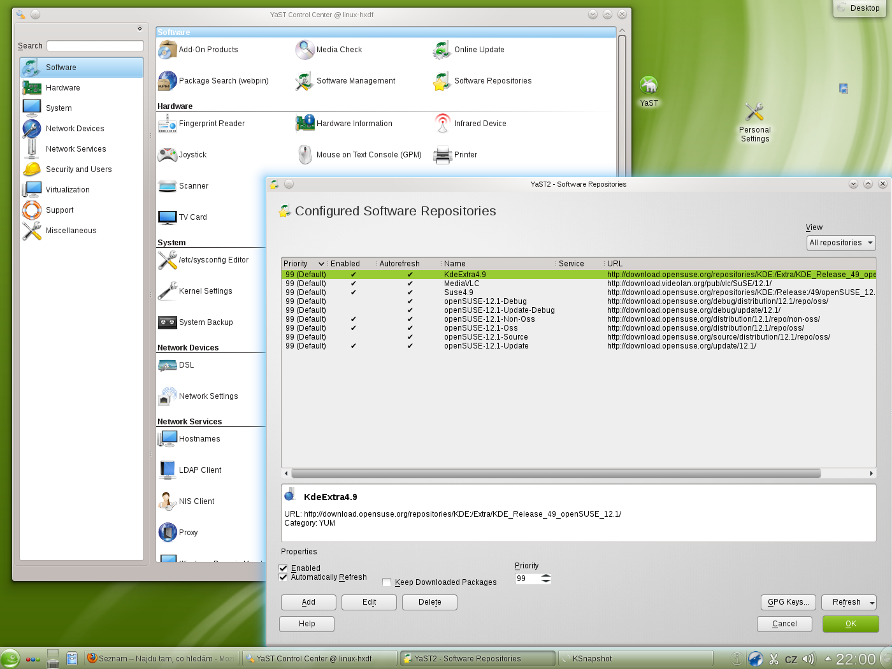Select Virtualization category in sidebar
The width and height of the screenshot is (892, 669).
coord(82,190)
